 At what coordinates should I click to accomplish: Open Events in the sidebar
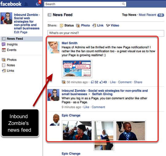point(12,50)
